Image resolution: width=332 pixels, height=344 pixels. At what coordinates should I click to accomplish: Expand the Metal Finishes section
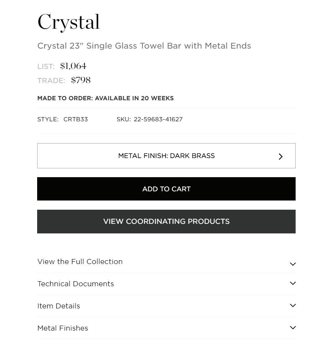pos(63,328)
